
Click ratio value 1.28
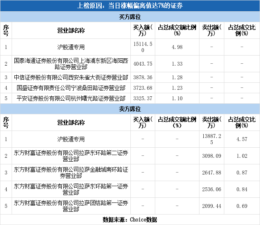coord(177,77)
